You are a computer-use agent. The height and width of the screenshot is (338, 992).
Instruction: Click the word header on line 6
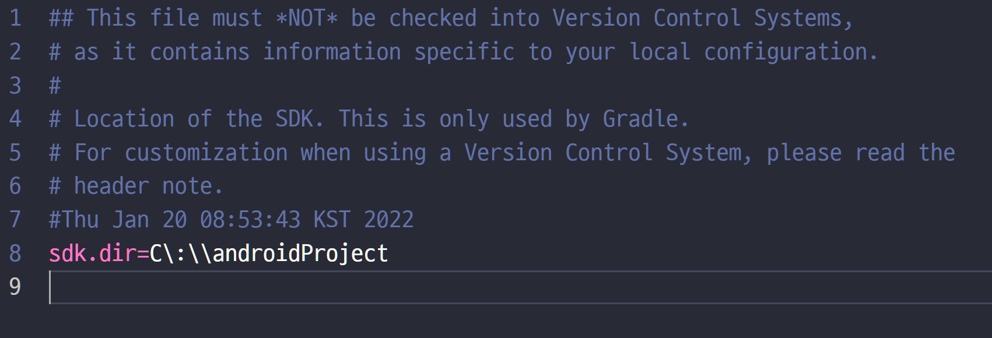111,186
